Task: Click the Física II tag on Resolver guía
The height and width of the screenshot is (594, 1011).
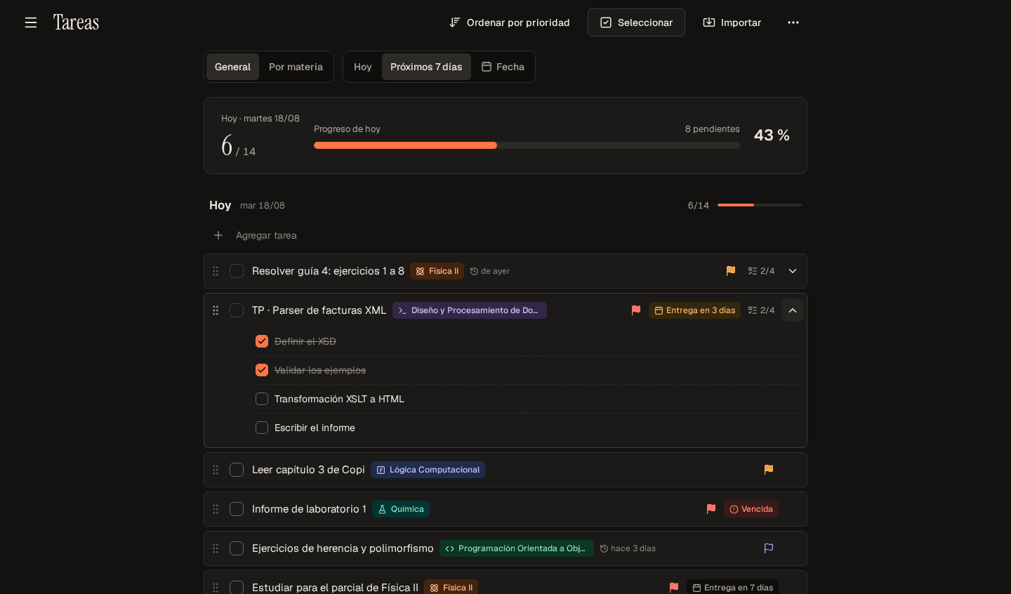Action: point(437,271)
